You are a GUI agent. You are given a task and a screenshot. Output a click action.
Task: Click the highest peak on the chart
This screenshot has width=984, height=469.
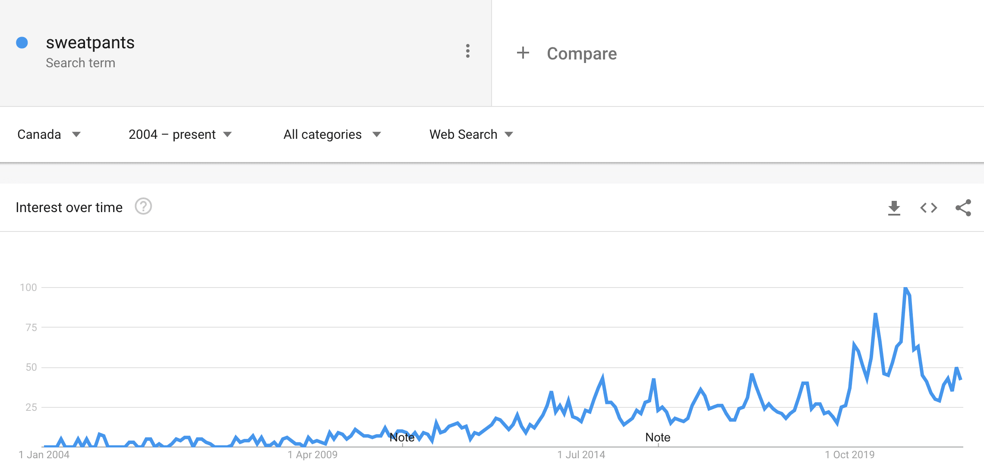click(905, 288)
